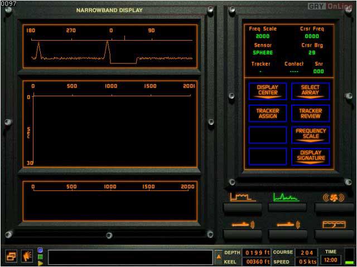357x267 pixels.
Task: Click the small blue round indicator
Action: 40,250
